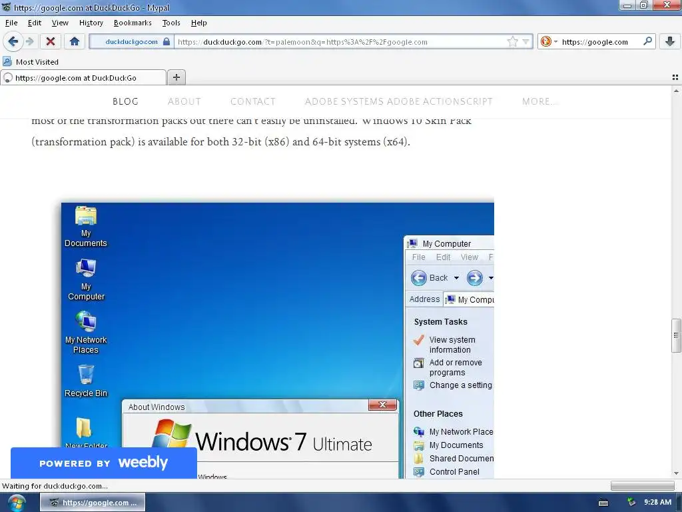
Task: Click the browser Back arrow button
Action: coord(13,41)
